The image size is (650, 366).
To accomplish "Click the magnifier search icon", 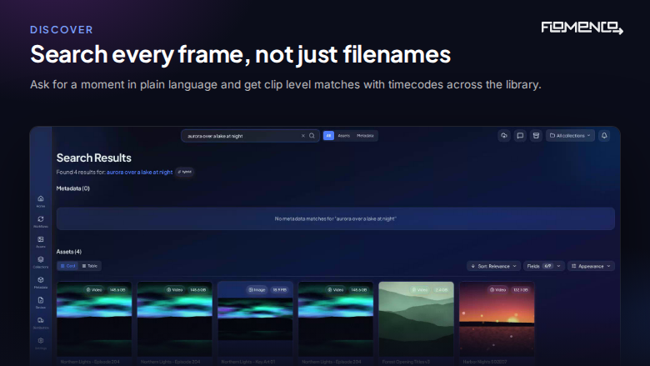I will [x=312, y=136].
